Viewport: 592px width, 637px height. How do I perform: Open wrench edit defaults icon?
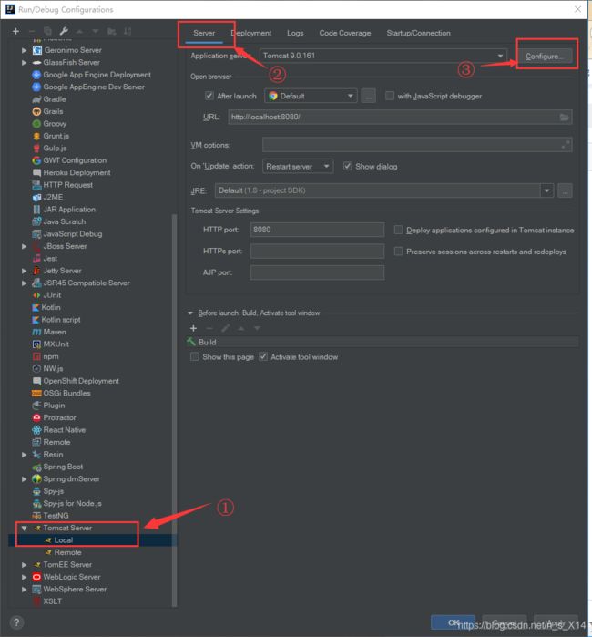(x=64, y=31)
